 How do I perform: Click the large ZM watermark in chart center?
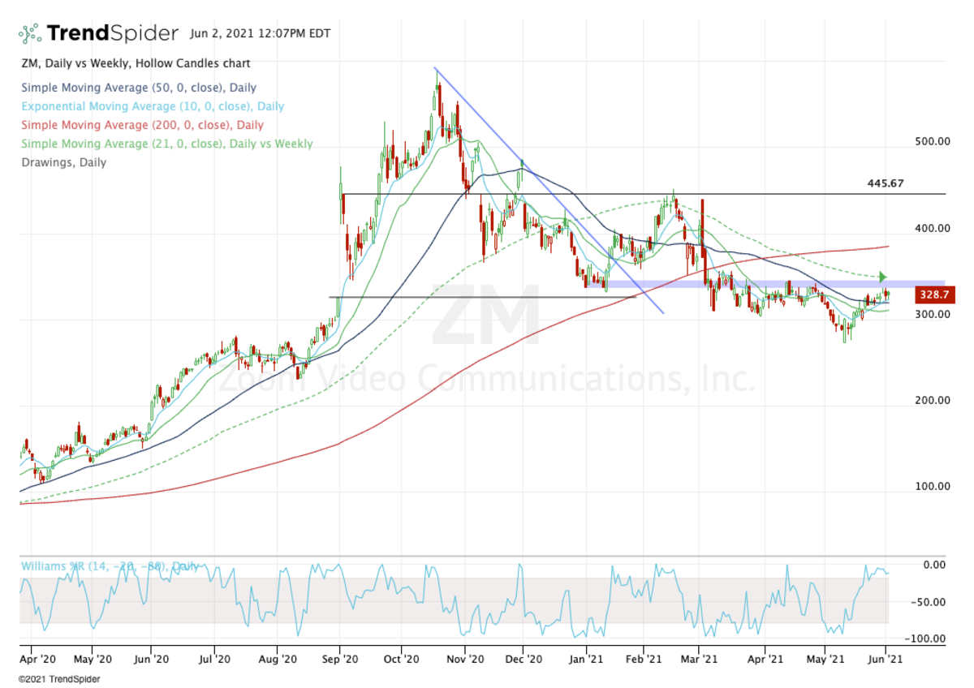tap(485, 318)
